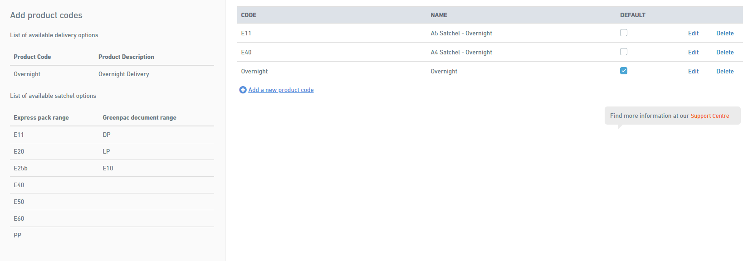The width and height of the screenshot is (753, 261).
Task: Select E60 in the satchel options list
Action: click(x=19, y=218)
